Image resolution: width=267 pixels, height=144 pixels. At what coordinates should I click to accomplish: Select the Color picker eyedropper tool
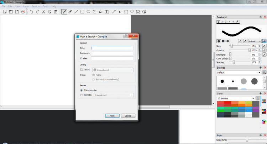pyautogui.click(x=114, y=12)
